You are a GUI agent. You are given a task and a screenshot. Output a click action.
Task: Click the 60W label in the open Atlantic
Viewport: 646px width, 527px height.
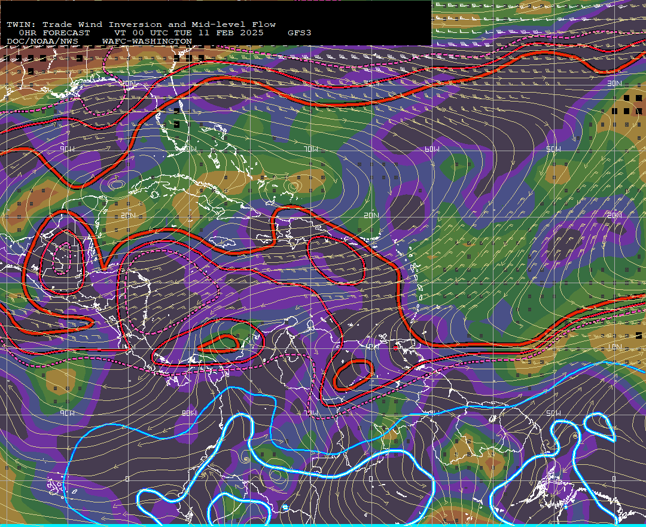coord(432,149)
